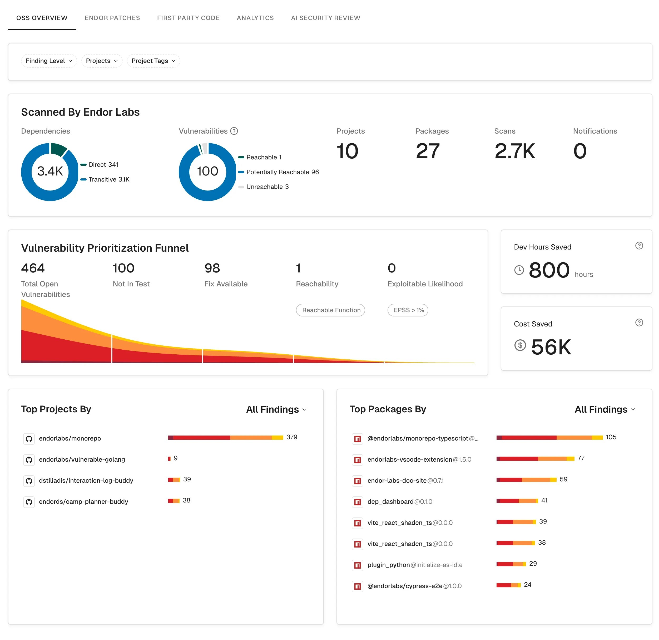Open the endorlabs-vscode-extension@1.5.0 package
The image size is (659, 640).
point(419,459)
